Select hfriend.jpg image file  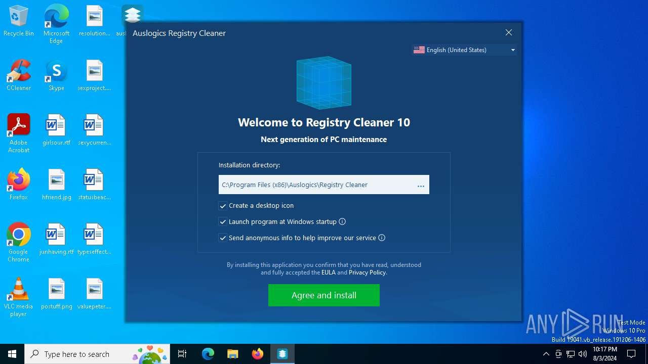[x=56, y=185]
